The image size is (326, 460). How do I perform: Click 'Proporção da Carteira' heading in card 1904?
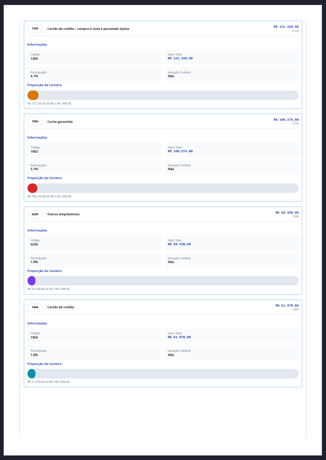45,364
